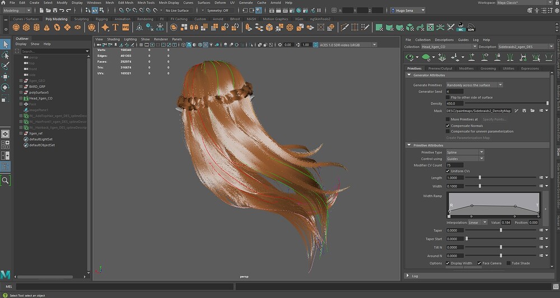Click XGen add guides icon

click(472, 57)
